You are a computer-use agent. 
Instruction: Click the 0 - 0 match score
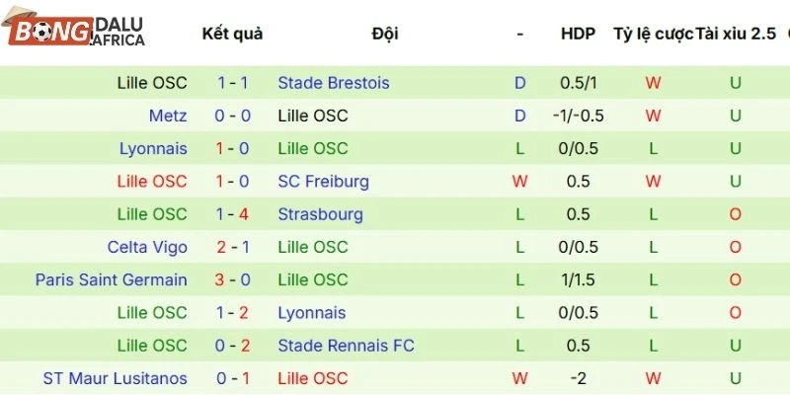click(x=233, y=116)
